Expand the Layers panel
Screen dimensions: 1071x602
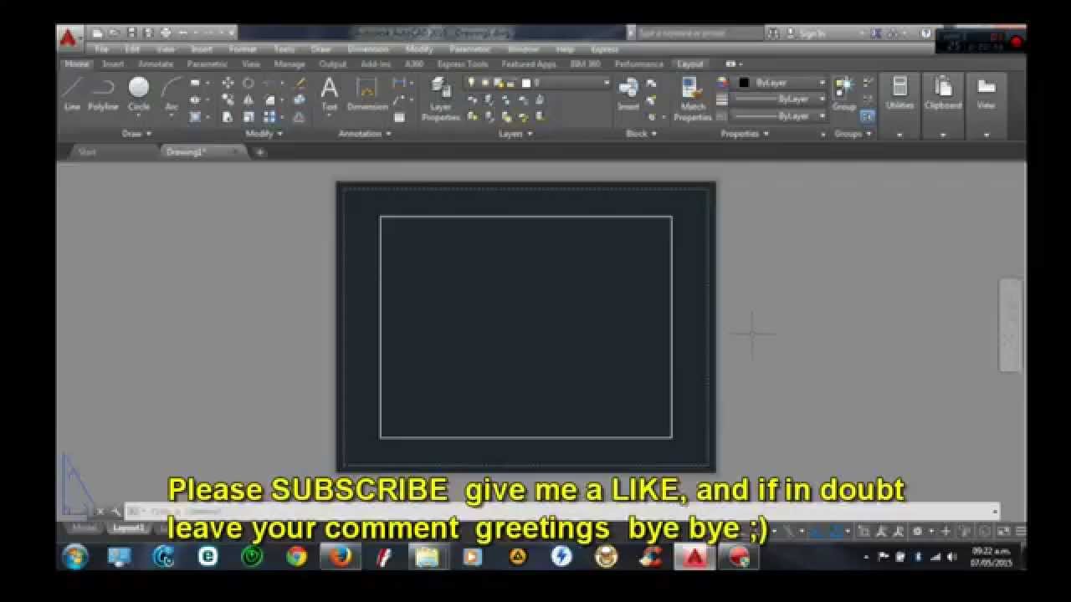point(515,134)
